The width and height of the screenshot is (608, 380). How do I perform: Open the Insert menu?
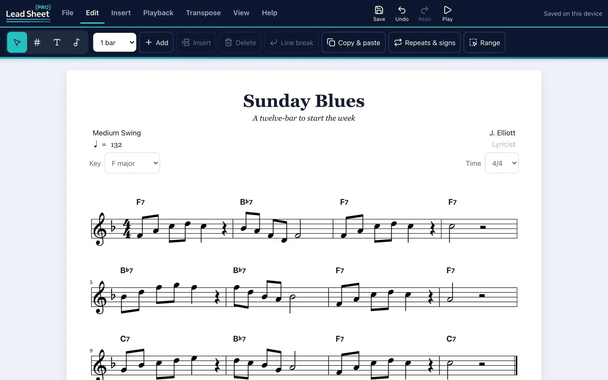[121, 13]
